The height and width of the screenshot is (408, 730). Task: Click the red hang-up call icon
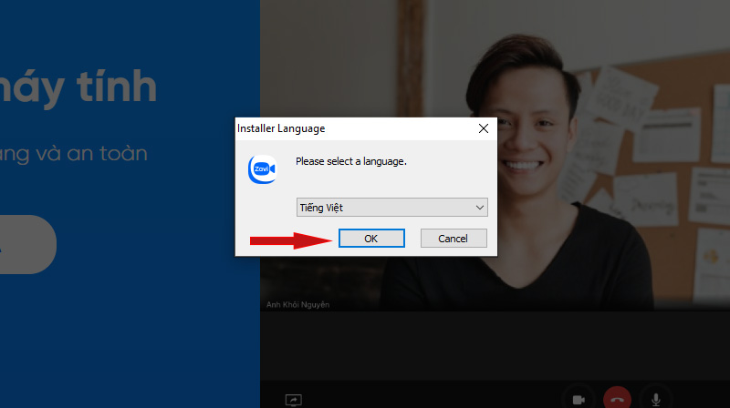(618, 399)
